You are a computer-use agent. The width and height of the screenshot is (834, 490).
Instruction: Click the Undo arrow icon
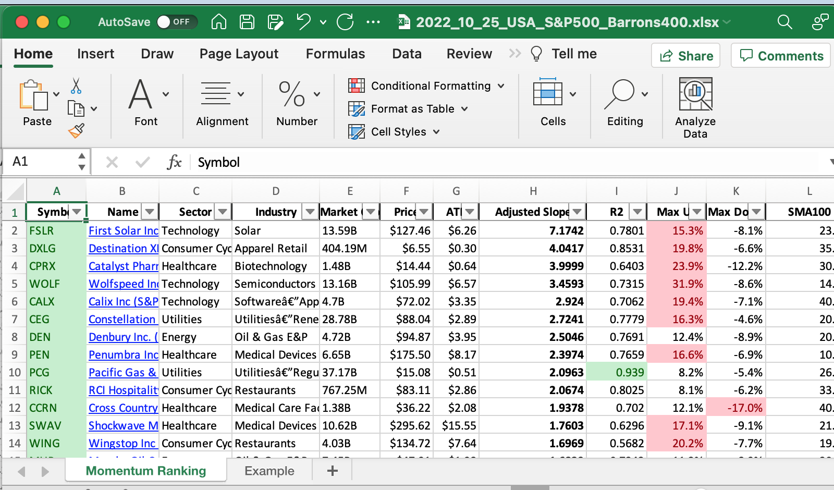tap(303, 22)
